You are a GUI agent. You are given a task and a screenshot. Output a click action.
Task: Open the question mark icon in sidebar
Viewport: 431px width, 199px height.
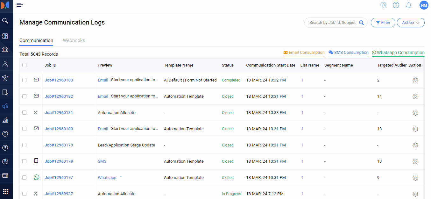[5, 134]
